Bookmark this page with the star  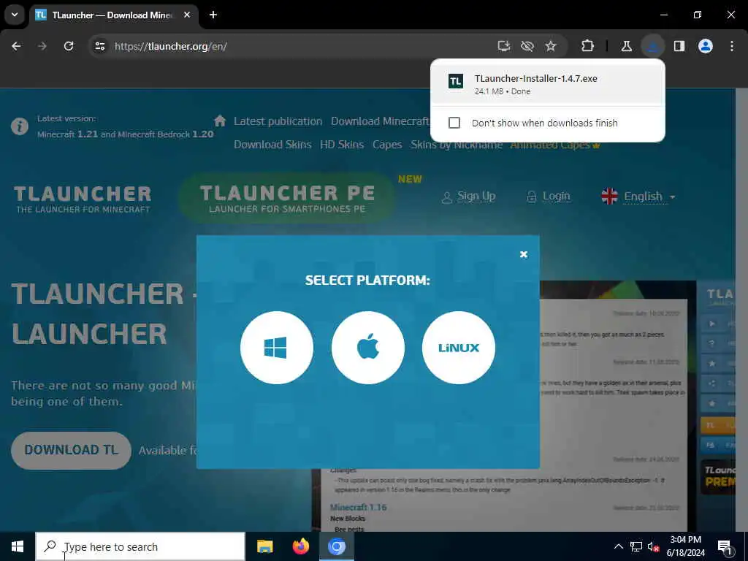[x=551, y=46]
